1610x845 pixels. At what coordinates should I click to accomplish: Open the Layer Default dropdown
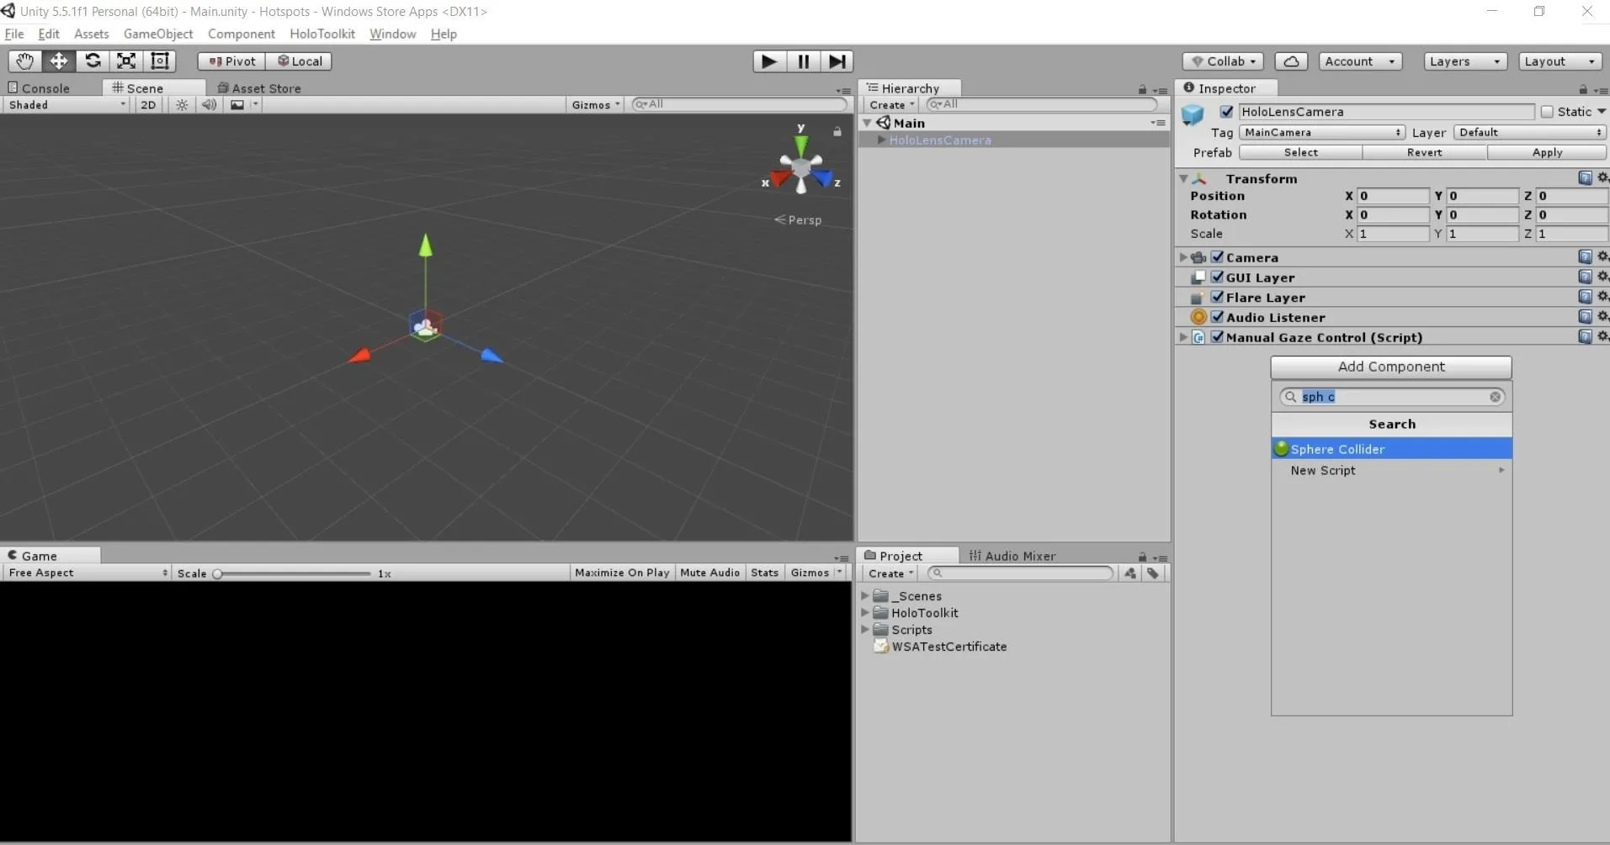click(1529, 133)
